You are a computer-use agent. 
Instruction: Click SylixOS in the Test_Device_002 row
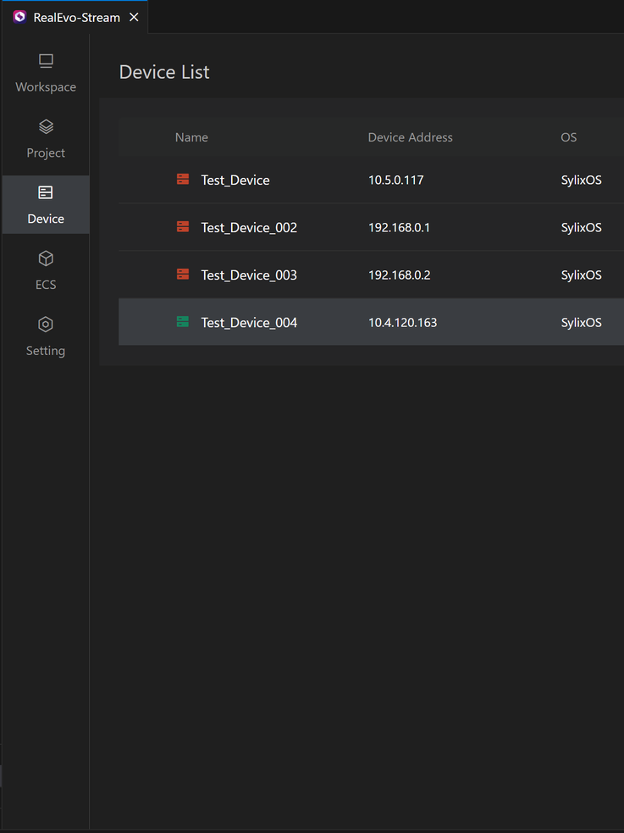coord(581,227)
